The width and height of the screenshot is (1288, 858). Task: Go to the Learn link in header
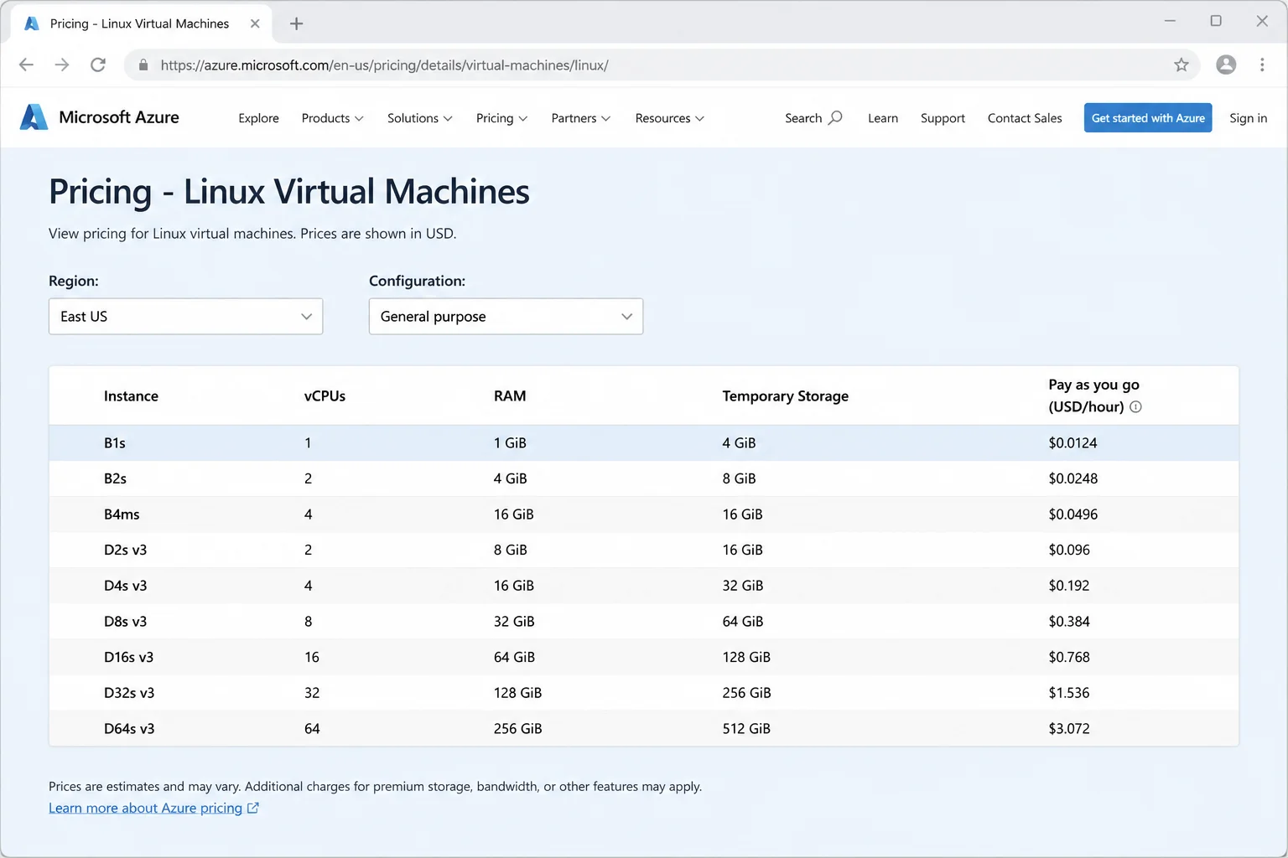tap(883, 118)
